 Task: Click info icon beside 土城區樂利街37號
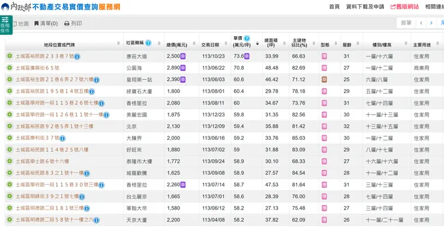(x=62, y=138)
